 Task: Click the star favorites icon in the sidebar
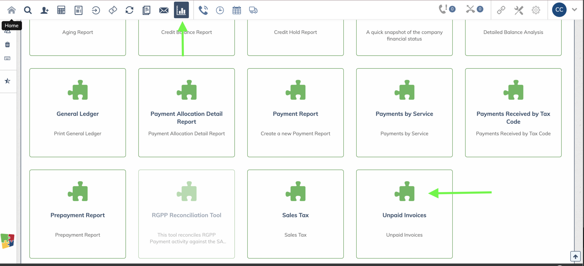[8, 81]
